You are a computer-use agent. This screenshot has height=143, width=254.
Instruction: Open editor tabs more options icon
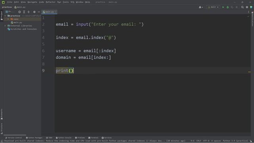click(248, 12)
